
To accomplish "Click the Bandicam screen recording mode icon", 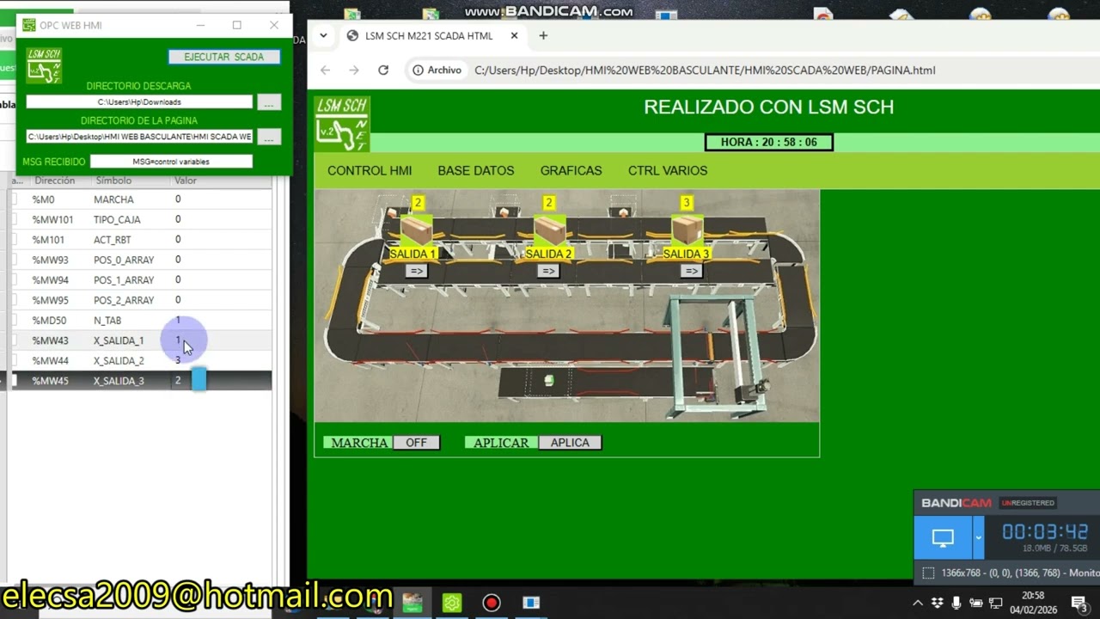I will point(943,538).
